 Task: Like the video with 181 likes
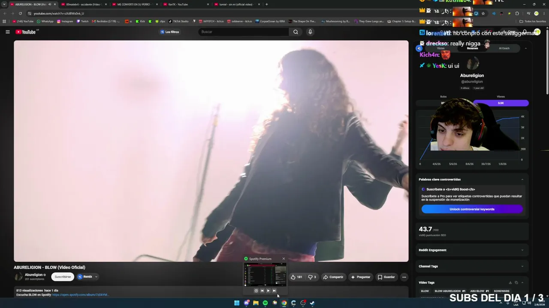coord(296,277)
